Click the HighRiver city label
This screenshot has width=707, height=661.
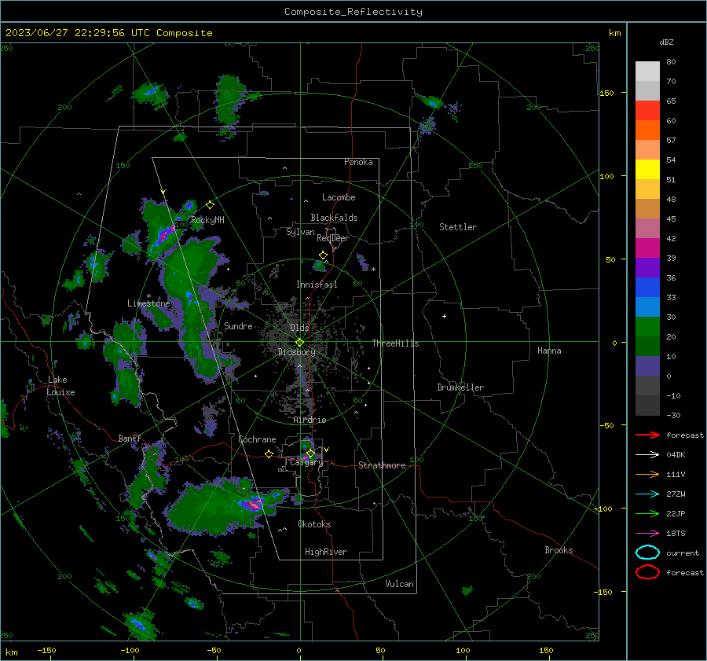[326, 552]
